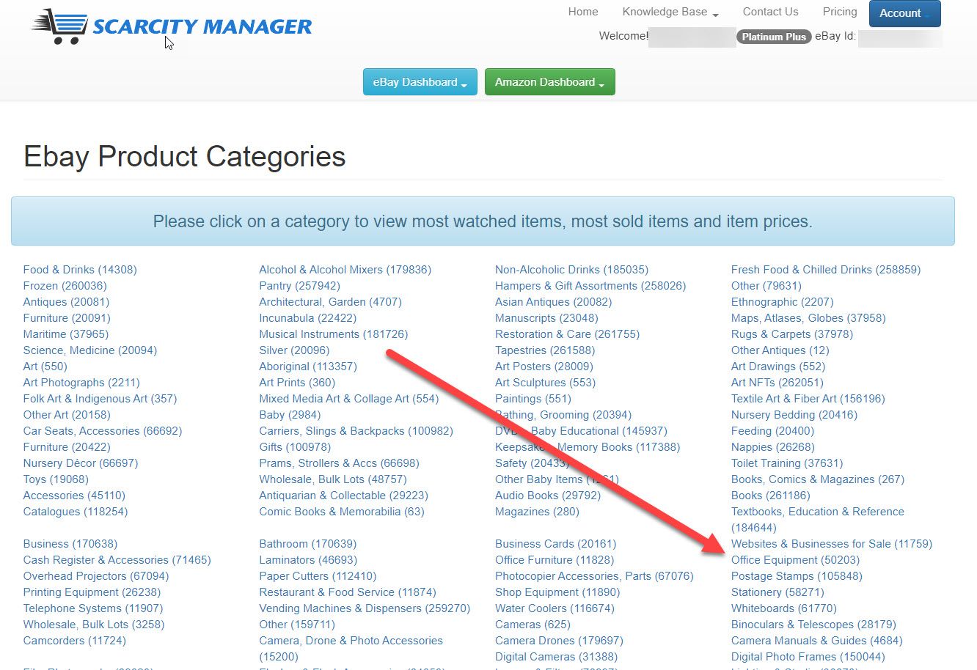Image resolution: width=977 pixels, height=670 pixels.
Task: Open Cash Register & Accessories category
Action: pyautogui.click(x=117, y=560)
